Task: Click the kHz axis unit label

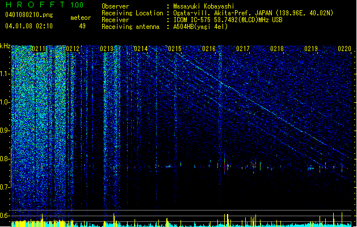Action: [5, 46]
